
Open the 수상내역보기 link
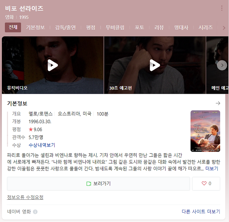tap(42, 145)
